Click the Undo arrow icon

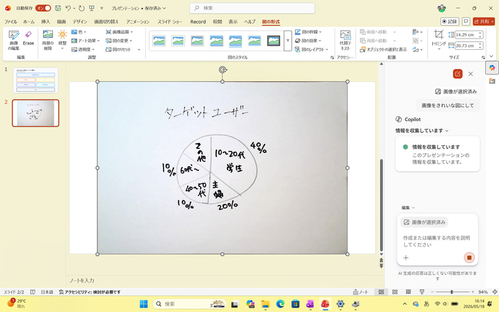[x=68, y=8]
